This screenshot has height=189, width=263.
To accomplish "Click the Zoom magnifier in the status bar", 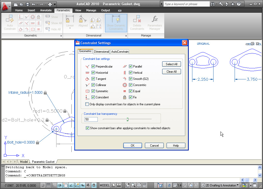I will pos(133,185).
